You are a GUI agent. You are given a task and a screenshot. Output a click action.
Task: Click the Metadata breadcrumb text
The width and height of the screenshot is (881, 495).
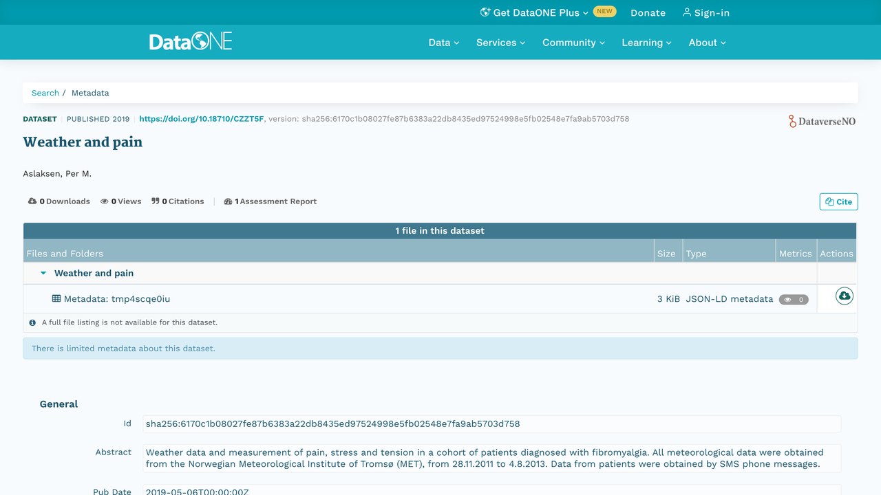tap(90, 93)
